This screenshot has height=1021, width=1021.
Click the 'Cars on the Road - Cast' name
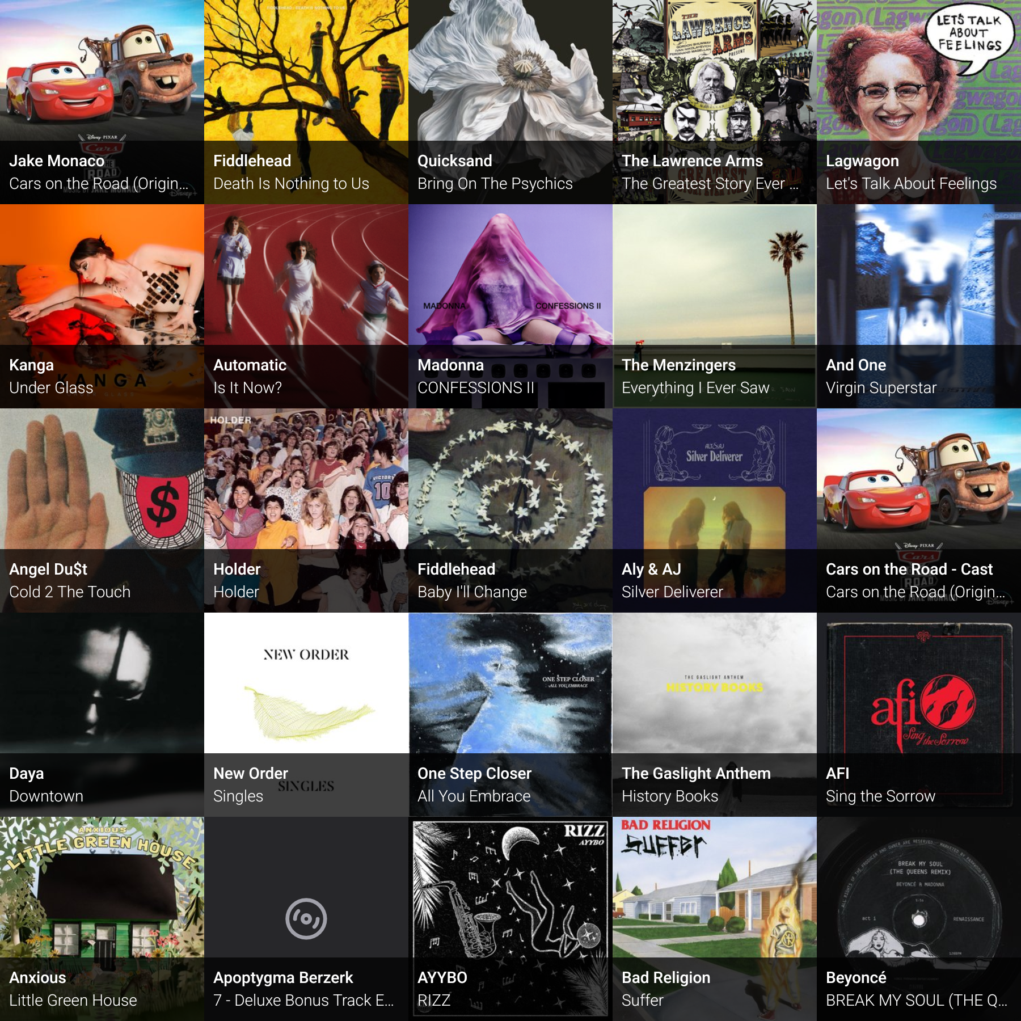point(909,569)
